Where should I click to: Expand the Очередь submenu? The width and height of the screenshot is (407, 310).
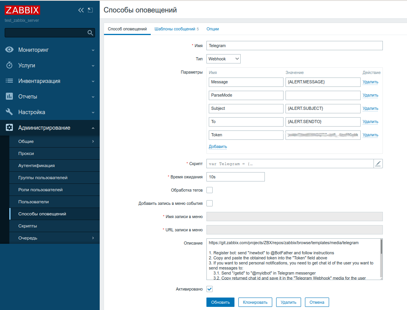point(55,238)
